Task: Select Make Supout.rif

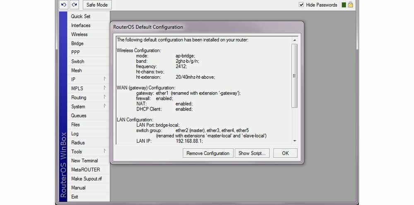Action: (x=88, y=178)
